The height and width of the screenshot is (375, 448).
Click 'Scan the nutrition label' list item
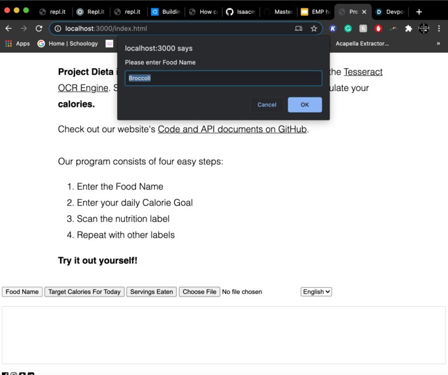tap(123, 219)
